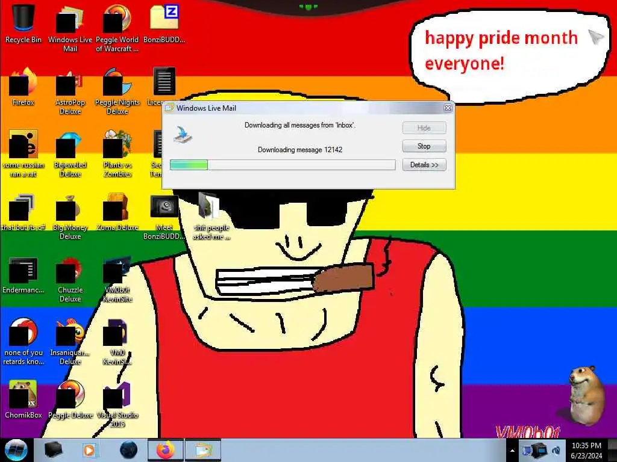Viewport: 617px width, 462px height.
Task: Click the dark blue globe taskbar icon
Action: pos(129,450)
